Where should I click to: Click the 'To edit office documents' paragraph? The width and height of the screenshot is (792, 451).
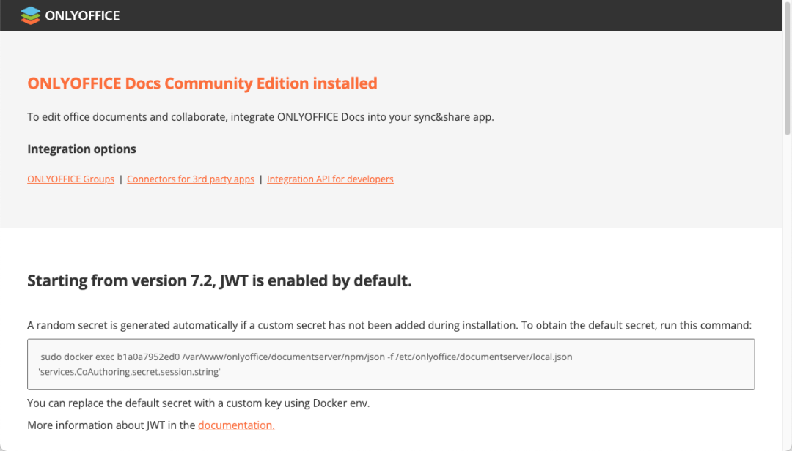tap(260, 117)
